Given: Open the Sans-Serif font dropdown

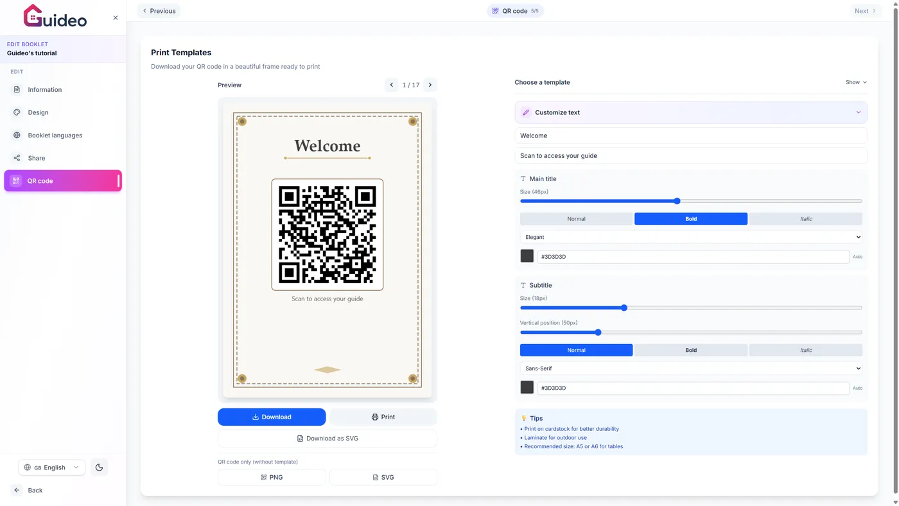Looking at the screenshot, I should [691, 369].
